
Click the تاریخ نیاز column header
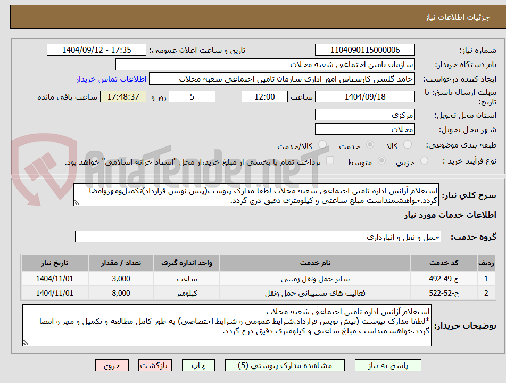pos(54,263)
